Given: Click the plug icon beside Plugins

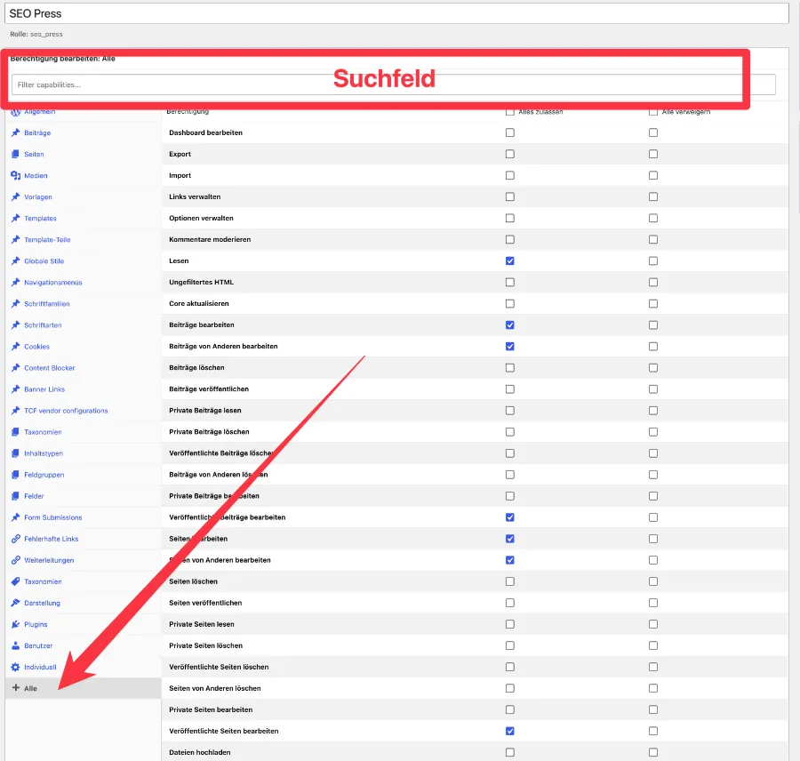Looking at the screenshot, I should (15, 624).
